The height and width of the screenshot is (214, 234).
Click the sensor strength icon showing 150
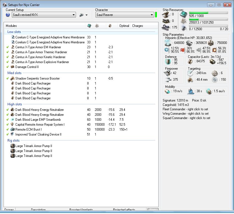click(x=215, y=80)
